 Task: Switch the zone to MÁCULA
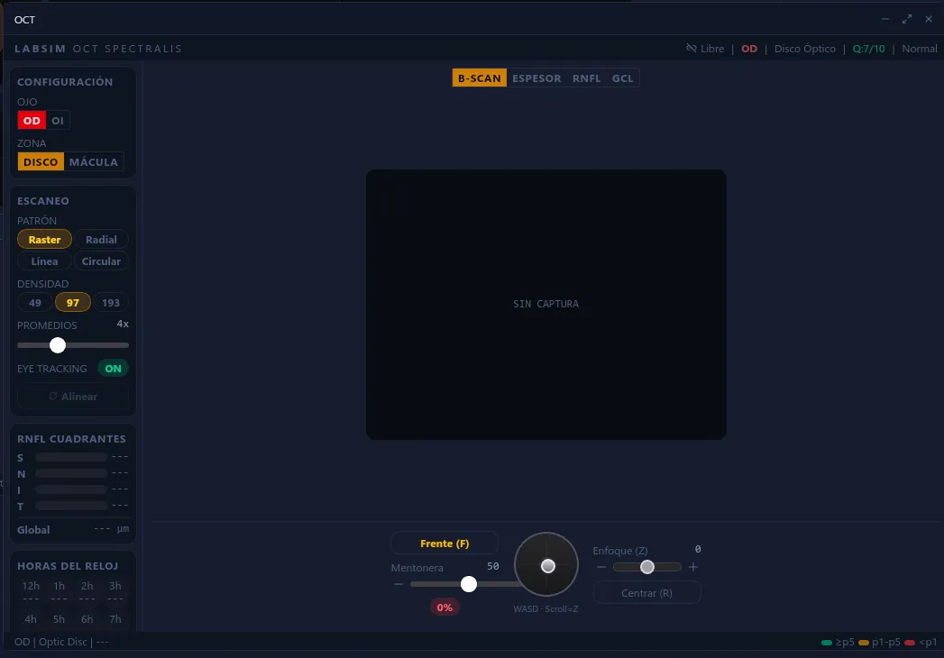(x=93, y=162)
